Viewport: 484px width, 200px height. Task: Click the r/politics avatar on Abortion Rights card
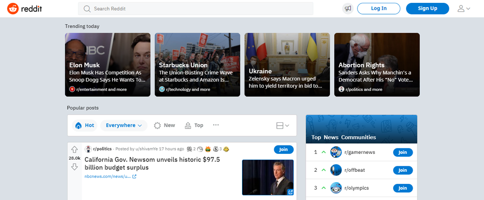coord(341,89)
